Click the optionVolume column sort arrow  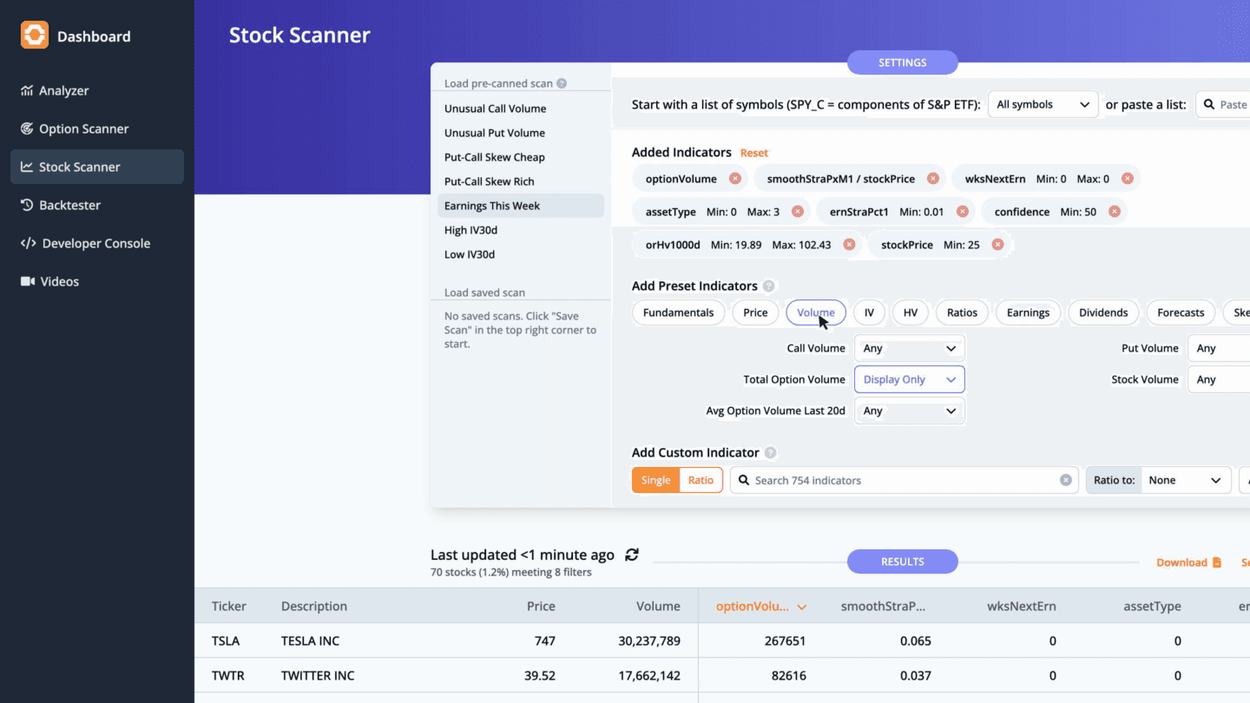click(x=802, y=607)
